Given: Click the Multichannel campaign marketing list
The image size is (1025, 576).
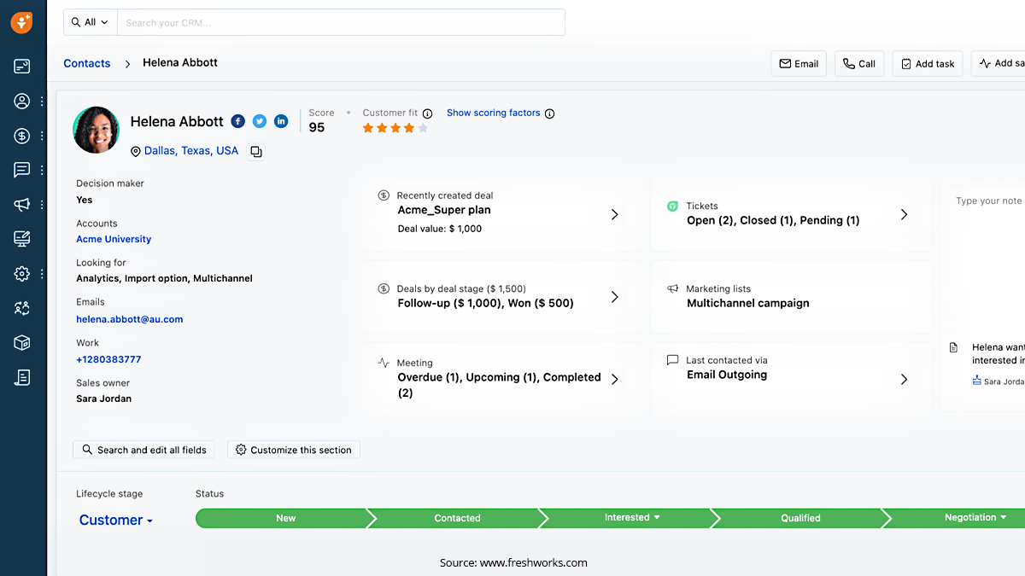Looking at the screenshot, I should (748, 303).
